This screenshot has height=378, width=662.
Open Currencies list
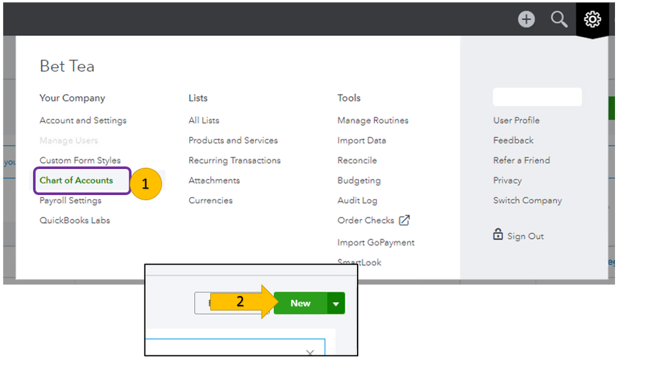210,200
